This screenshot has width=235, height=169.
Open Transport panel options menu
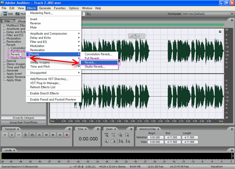tap(70, 129)
